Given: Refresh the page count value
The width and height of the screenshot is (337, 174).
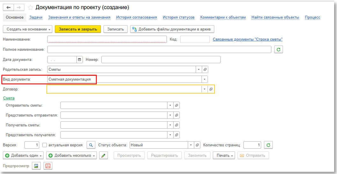Looking at the screenshot, I should click(x=268, y=145).
